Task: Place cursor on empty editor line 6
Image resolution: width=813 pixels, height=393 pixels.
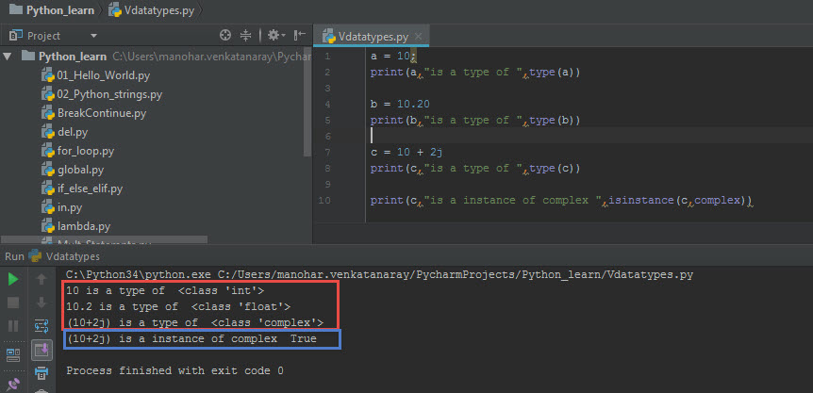Action: (x=590, y=136)
